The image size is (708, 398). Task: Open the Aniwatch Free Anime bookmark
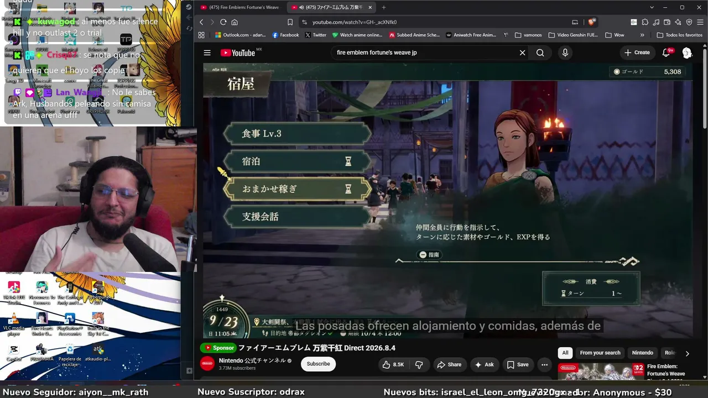pyautogui.click(x=471, y=35)
